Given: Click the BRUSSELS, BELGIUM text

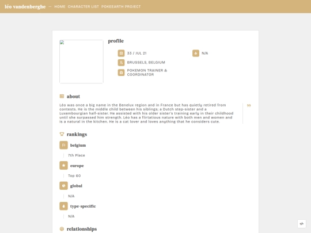Looking at the screenshot, I should pos(146,62).
